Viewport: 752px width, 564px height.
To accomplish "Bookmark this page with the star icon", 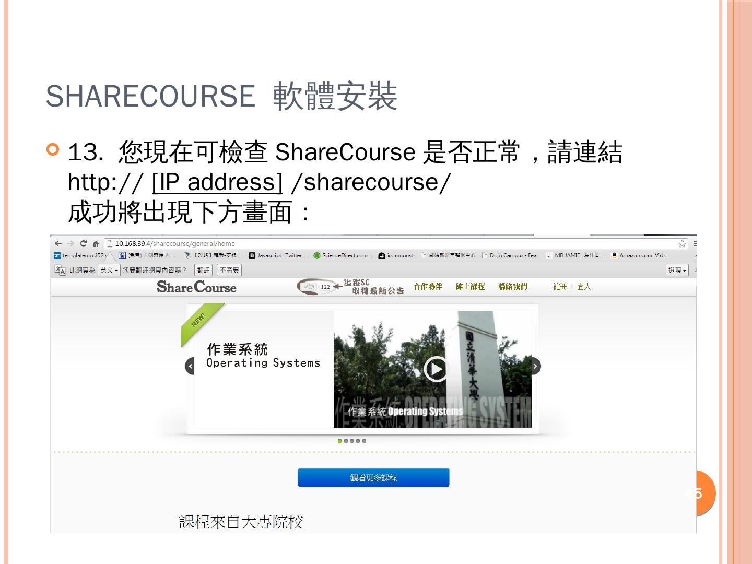I will (x=682, y=244).
